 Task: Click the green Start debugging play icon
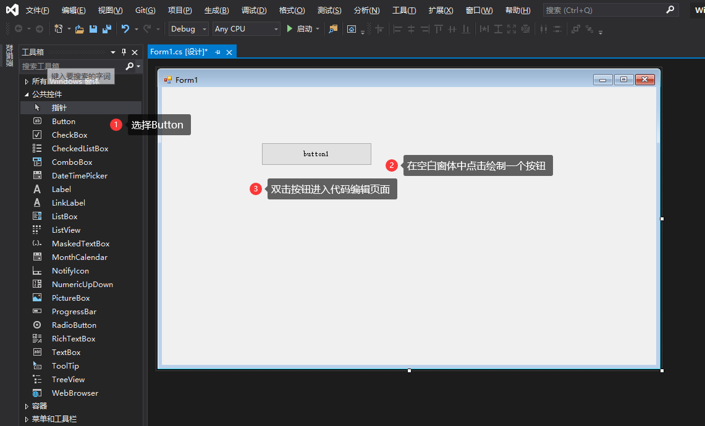pos(290,29)
